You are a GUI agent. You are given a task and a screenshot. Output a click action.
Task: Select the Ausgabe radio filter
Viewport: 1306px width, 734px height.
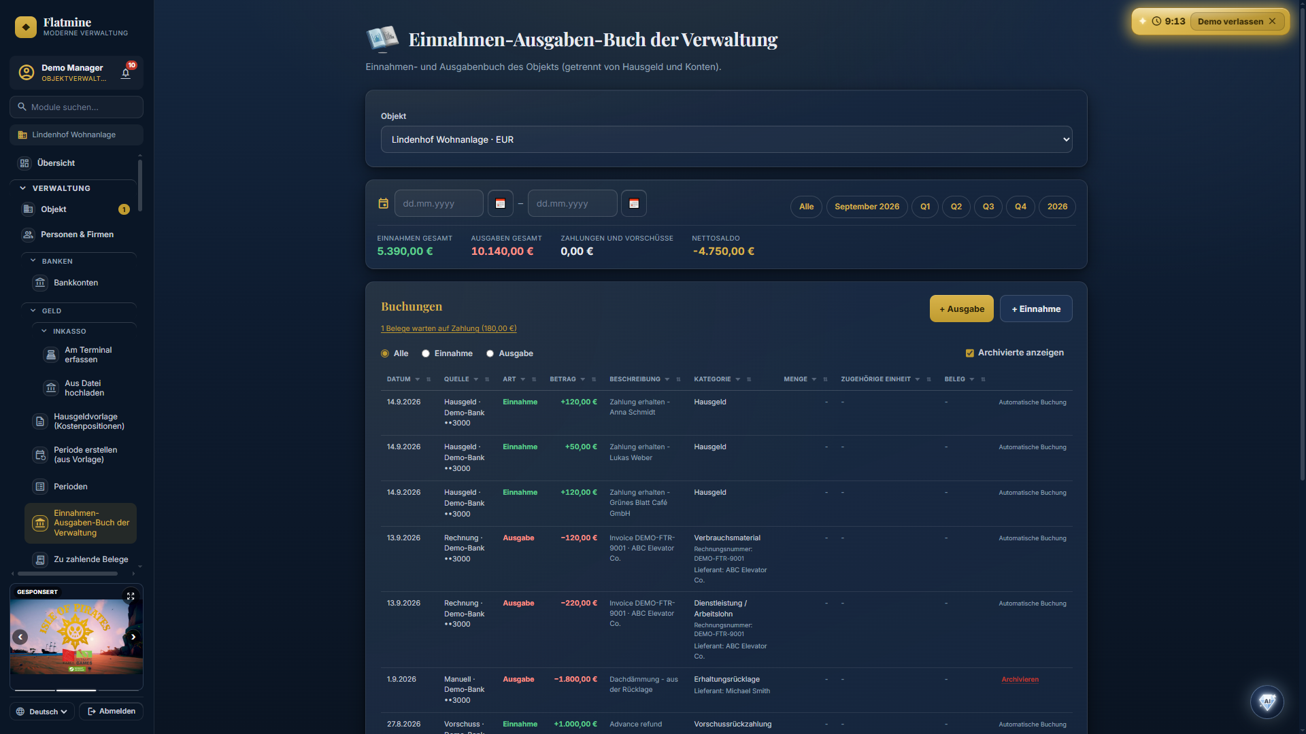click(x=490, y=353)
